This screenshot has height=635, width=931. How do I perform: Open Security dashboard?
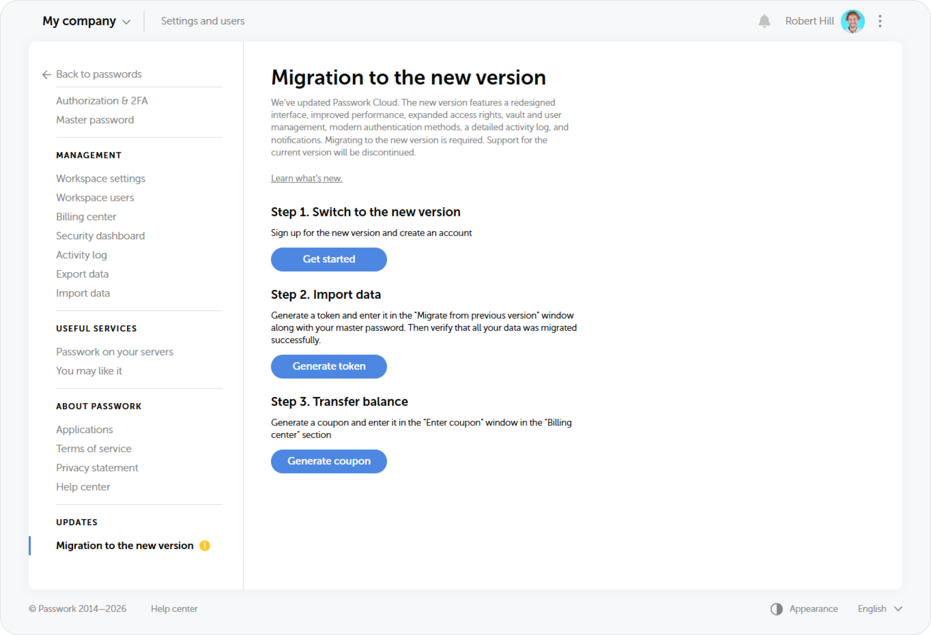point(100,236)
